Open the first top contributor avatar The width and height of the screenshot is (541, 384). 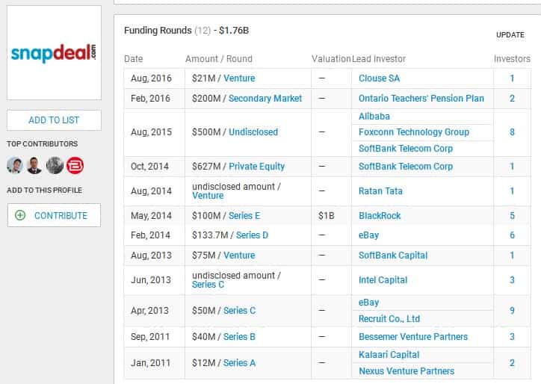pos(15,165)
